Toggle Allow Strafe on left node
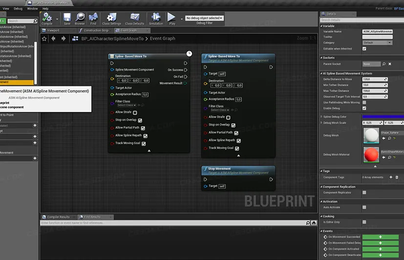 (135, 112)
